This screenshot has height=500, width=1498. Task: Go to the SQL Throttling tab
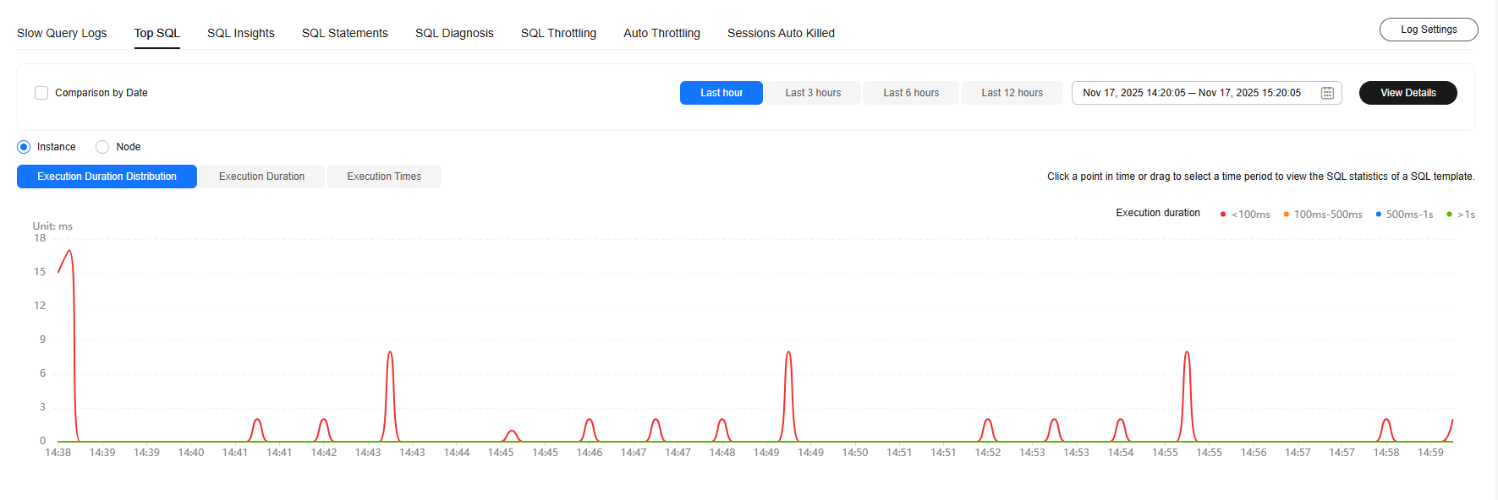[558, 33]
